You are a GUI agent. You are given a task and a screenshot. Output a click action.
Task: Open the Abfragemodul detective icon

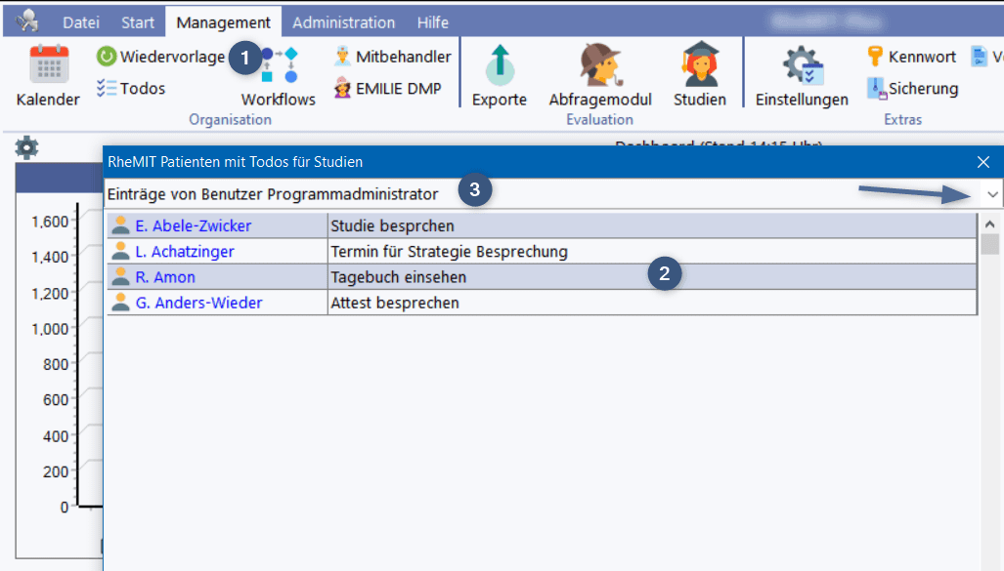pyautogui.click(x=599, y=66)
